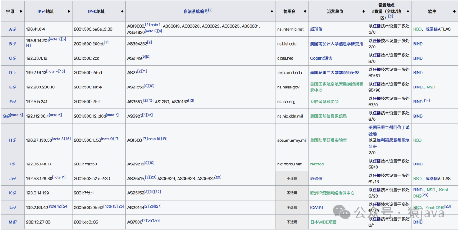Select IPv4 address 192.33.4.12
Viewport: 459px width, 231px height.
point(37,58)
